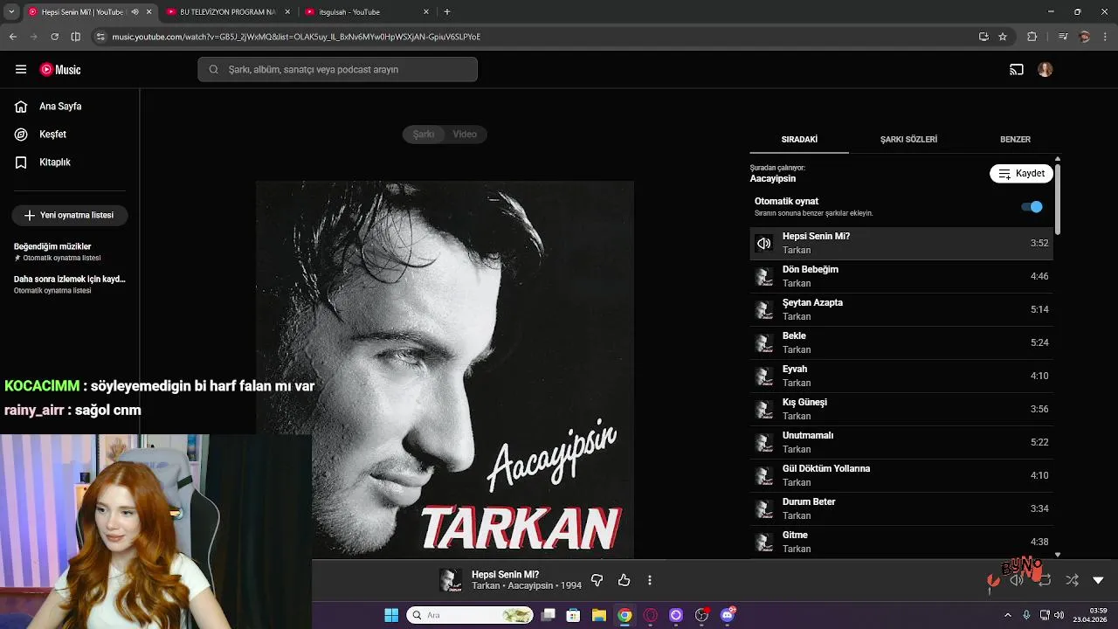Open Chrome media controls icon

pyautogui.click(x=1063, y=37)
